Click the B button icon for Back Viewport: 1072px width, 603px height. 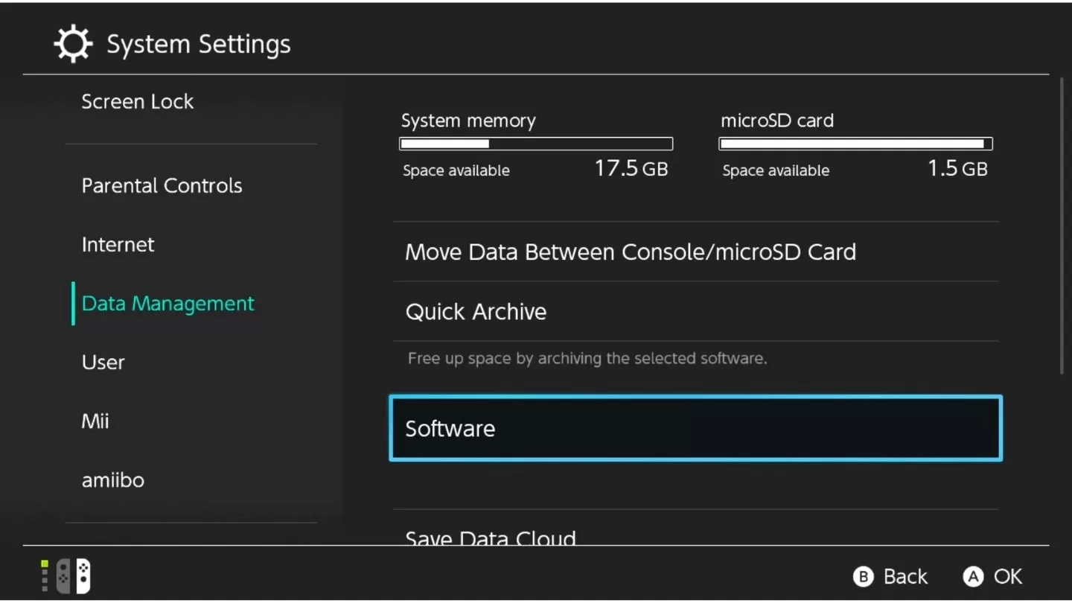tap(863, 576)
